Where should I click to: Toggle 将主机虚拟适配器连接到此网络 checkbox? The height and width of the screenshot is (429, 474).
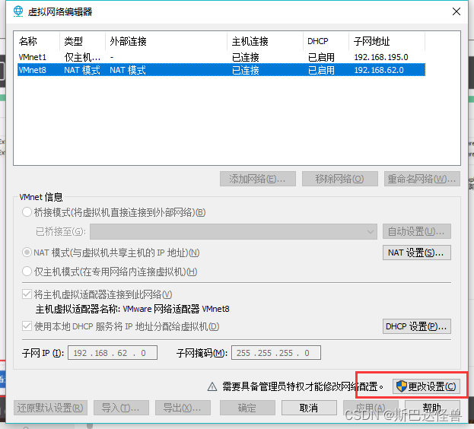pyautogui.click(x=27, y=294)
